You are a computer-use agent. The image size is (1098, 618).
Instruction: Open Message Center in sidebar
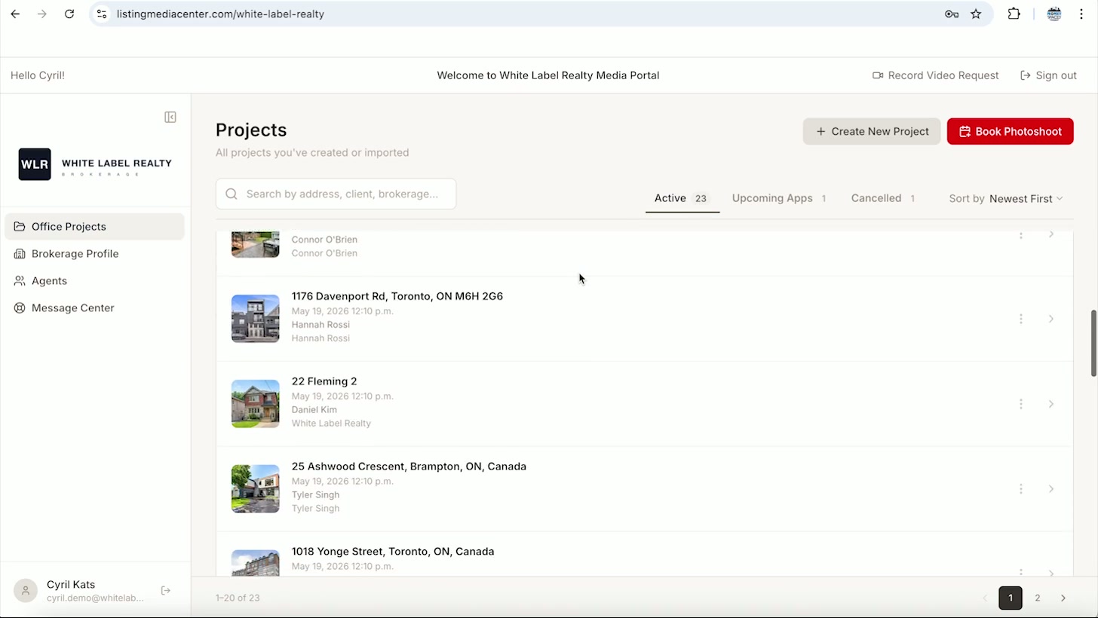(x=94, y=307)
